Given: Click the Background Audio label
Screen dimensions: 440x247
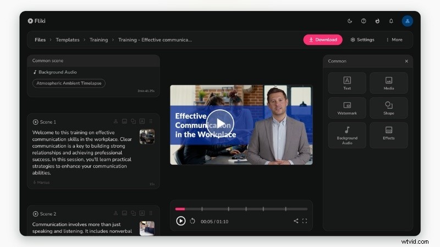Looking at the screenshot, I should 55,72.
